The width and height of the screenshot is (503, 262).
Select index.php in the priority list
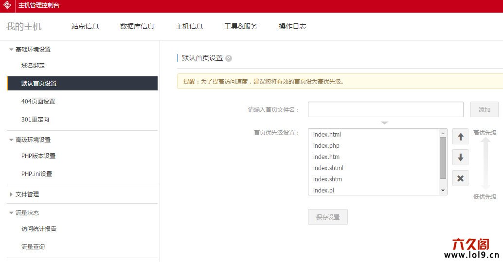326,146
